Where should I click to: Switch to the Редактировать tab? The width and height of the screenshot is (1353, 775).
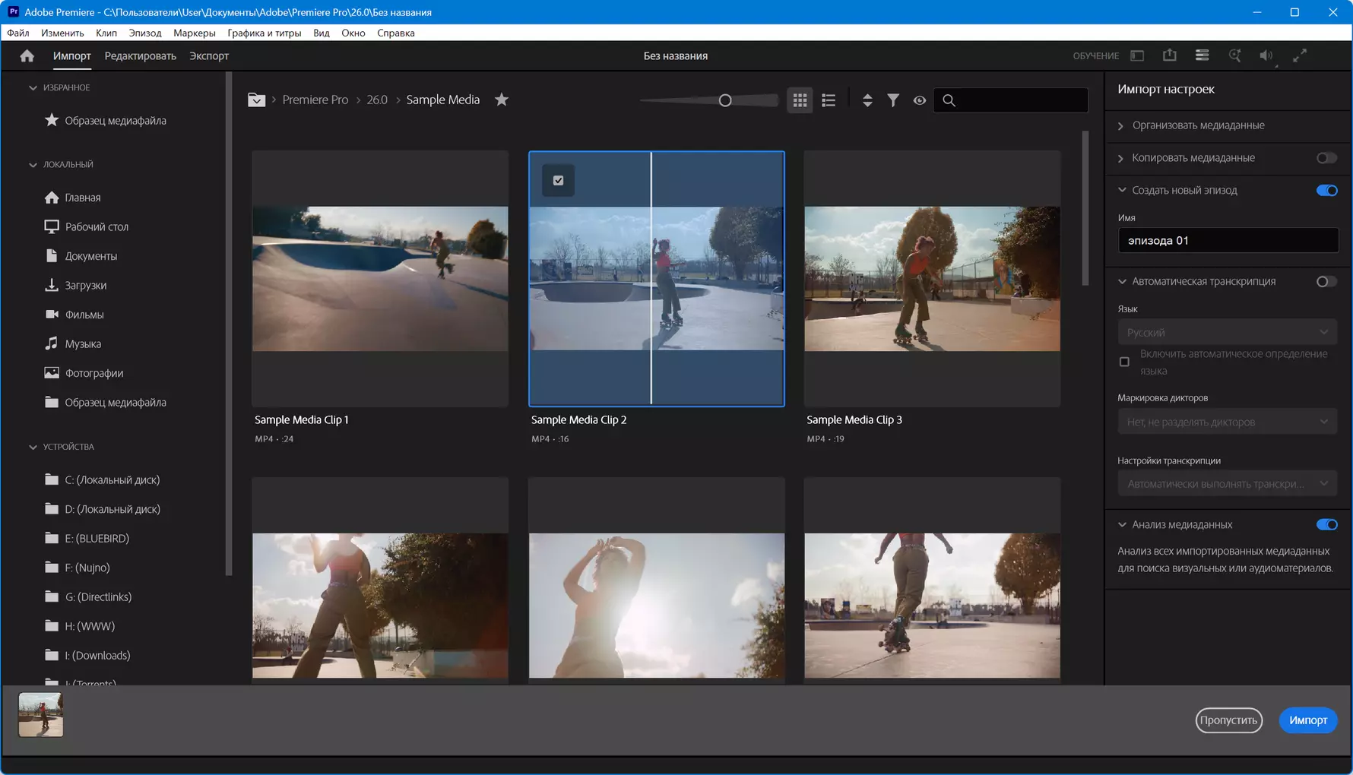click(x=141, y=56)
